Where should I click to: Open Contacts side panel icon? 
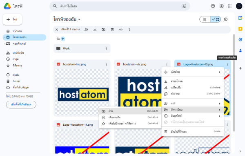(x=241, y=50)
